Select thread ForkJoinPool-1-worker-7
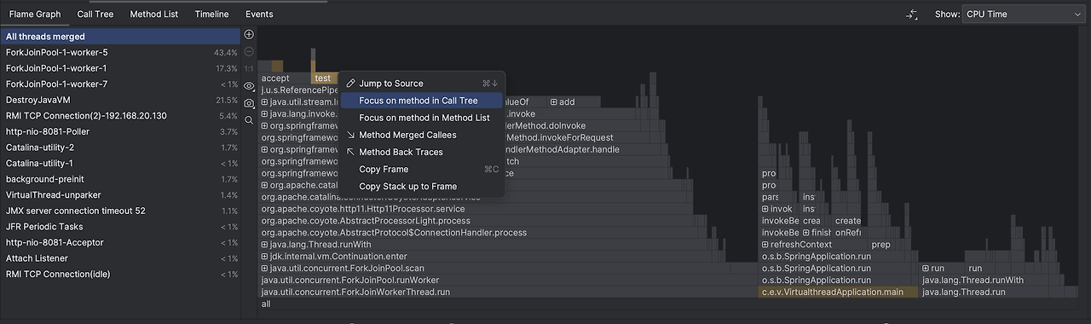This screenshot has width=1091, height=324. point(120,84)
